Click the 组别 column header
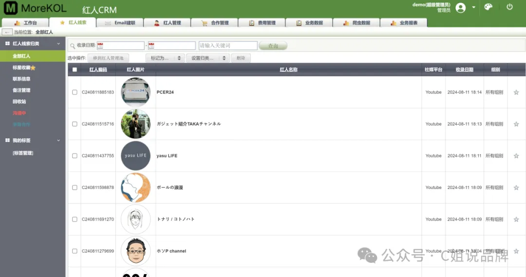 pyautogui.click(x=495, y=70)
